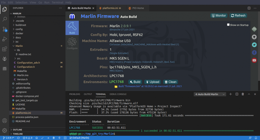Open the Facebook link icon
Viewport: 260px width, 140px height.
tap(254, 52)
